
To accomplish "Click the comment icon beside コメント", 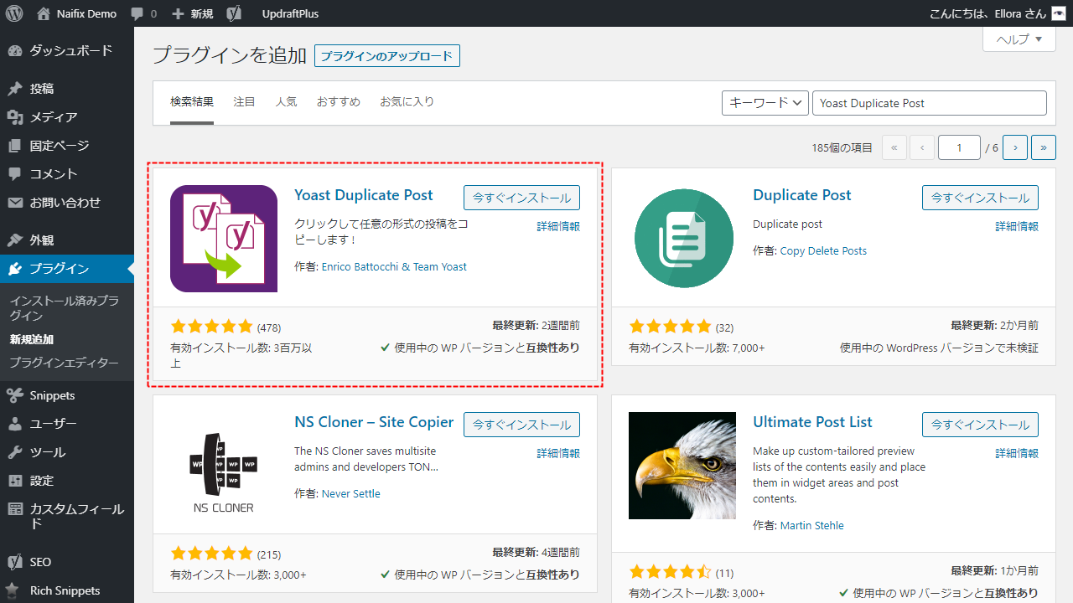I will (x=15, y=174).
